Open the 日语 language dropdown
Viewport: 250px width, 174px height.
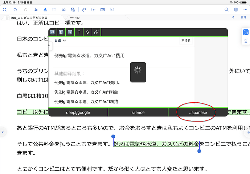[60, 41]
